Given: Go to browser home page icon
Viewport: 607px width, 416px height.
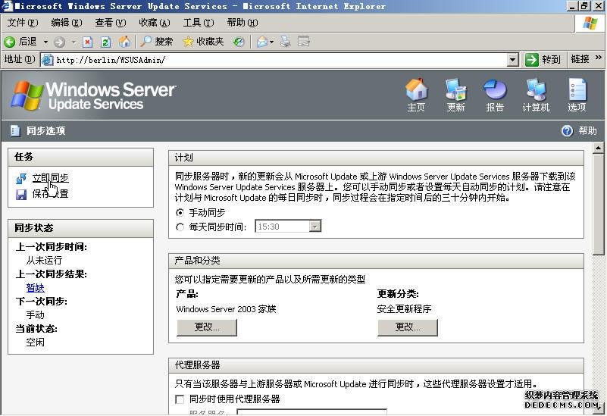Looking at the screenshot, I should click(x=124, y=42).
